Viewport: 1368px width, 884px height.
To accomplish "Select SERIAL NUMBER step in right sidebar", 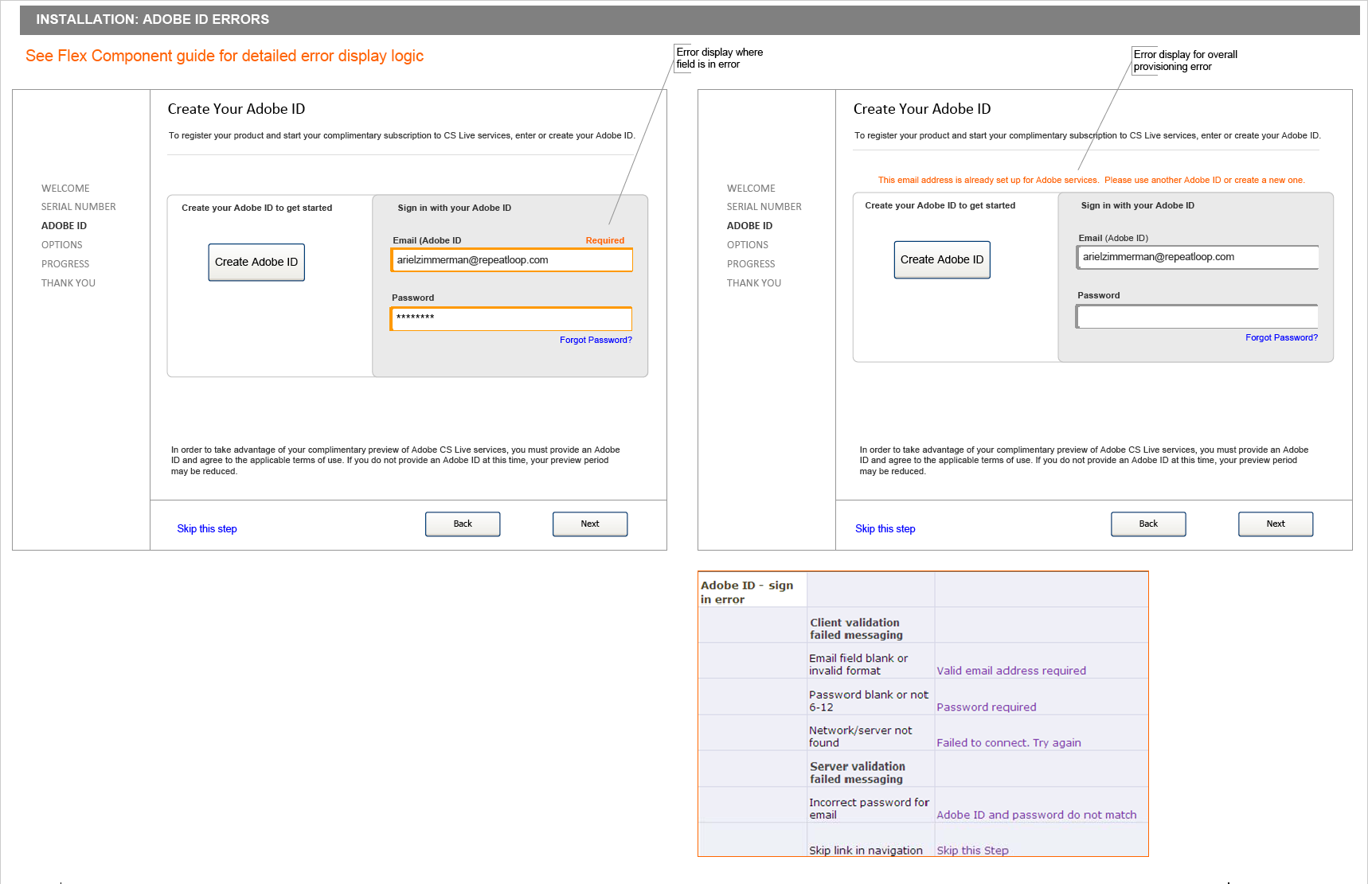I will click(764, 207).
